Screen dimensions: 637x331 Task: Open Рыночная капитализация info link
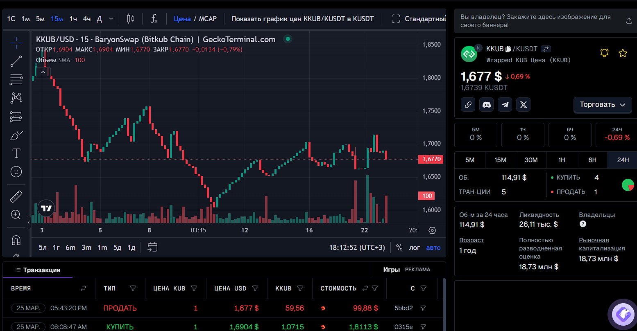[x=602, y=244]
